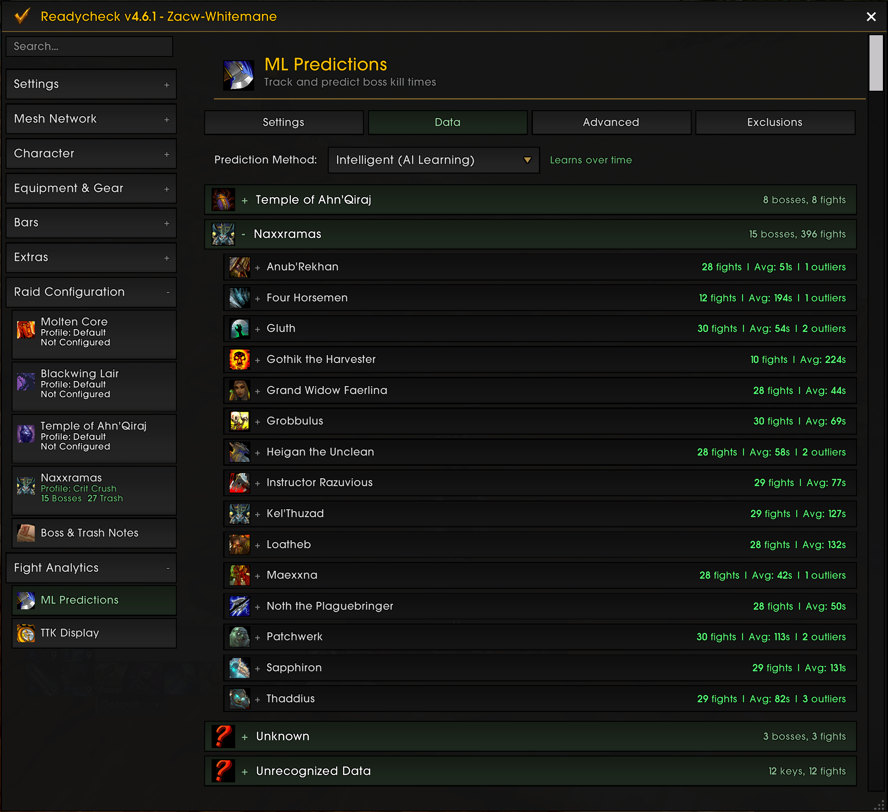
Task: Click Noth the Plaguebringer boss icon
Action: [239, 606]
